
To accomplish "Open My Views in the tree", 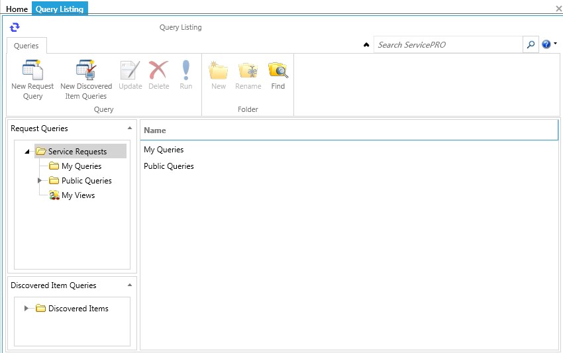I will [72, 195].
